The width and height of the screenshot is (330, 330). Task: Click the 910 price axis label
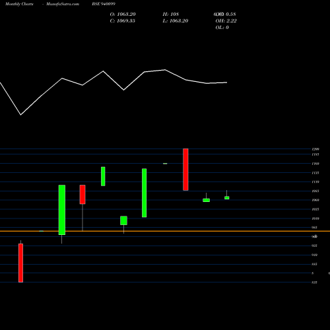click(314, 255)
